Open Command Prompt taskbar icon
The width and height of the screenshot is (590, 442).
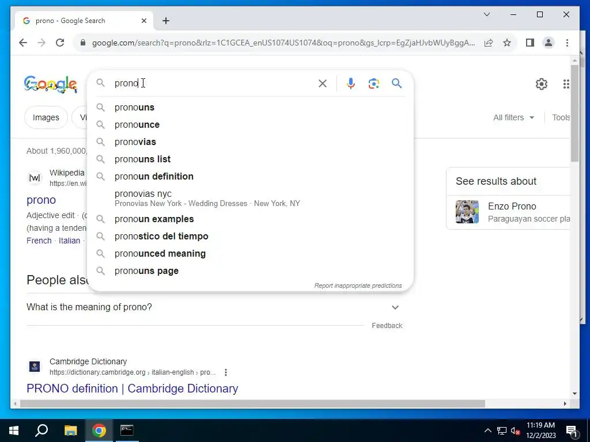127,430
